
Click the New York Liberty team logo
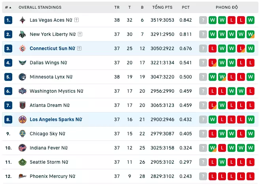[x=23, y=34]
